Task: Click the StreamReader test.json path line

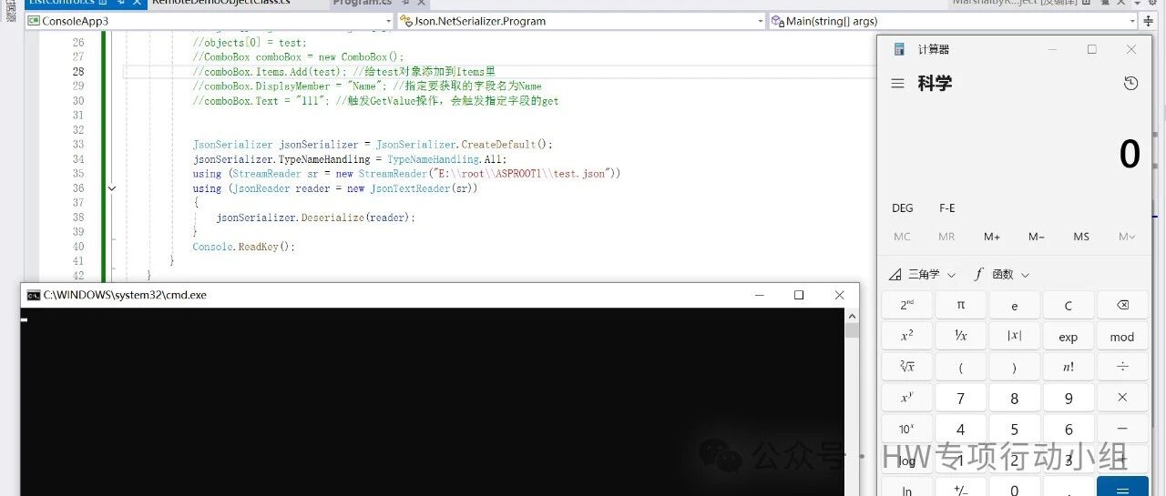Action: [x=406, y=174]
